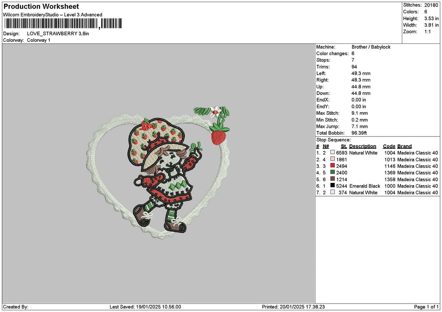Click the Width value '3.81 in'
442x312 pixels.
431,25
